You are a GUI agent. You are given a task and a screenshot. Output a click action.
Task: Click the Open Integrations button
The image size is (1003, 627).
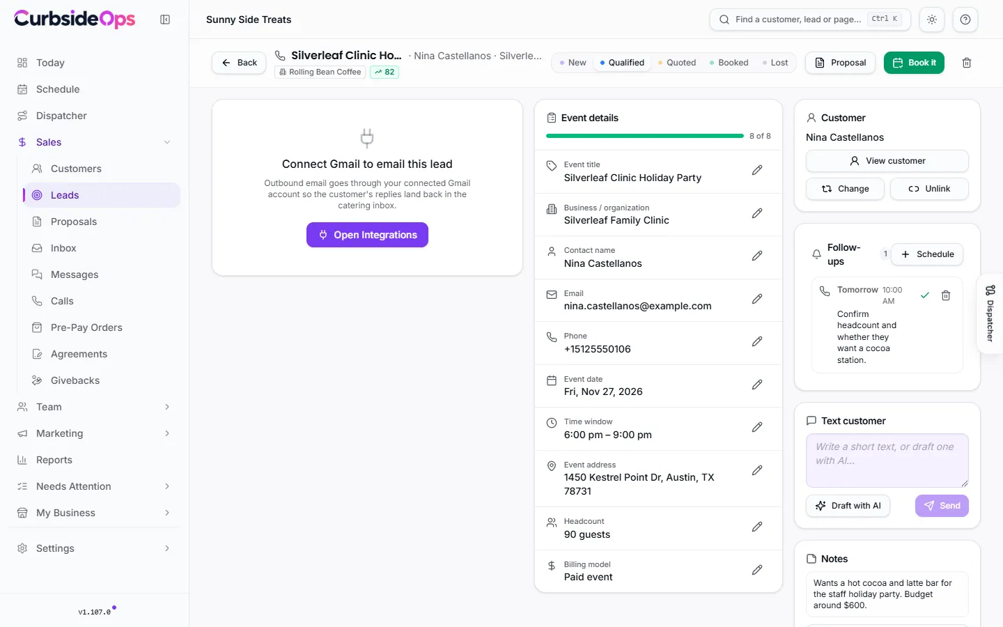pyautogui.click(x=367, y=235)
